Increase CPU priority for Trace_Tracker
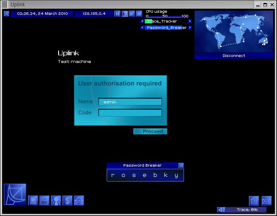 pyautogui.click(x=190, y=21)
